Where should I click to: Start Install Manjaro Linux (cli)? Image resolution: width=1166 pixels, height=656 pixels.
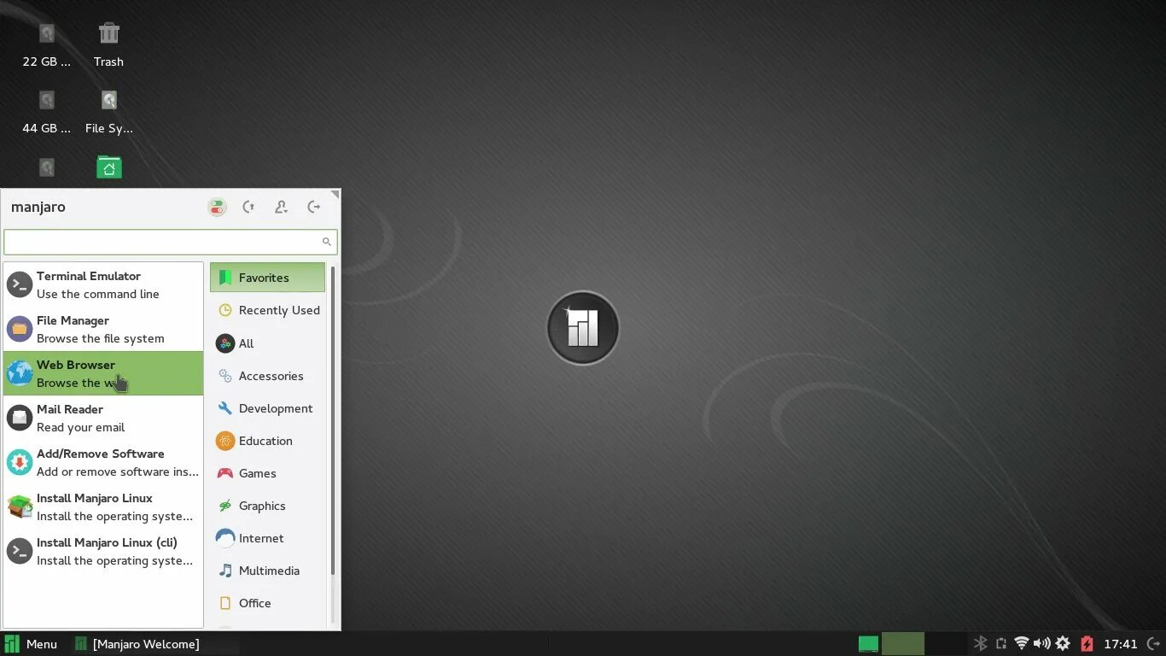point(103,551)
